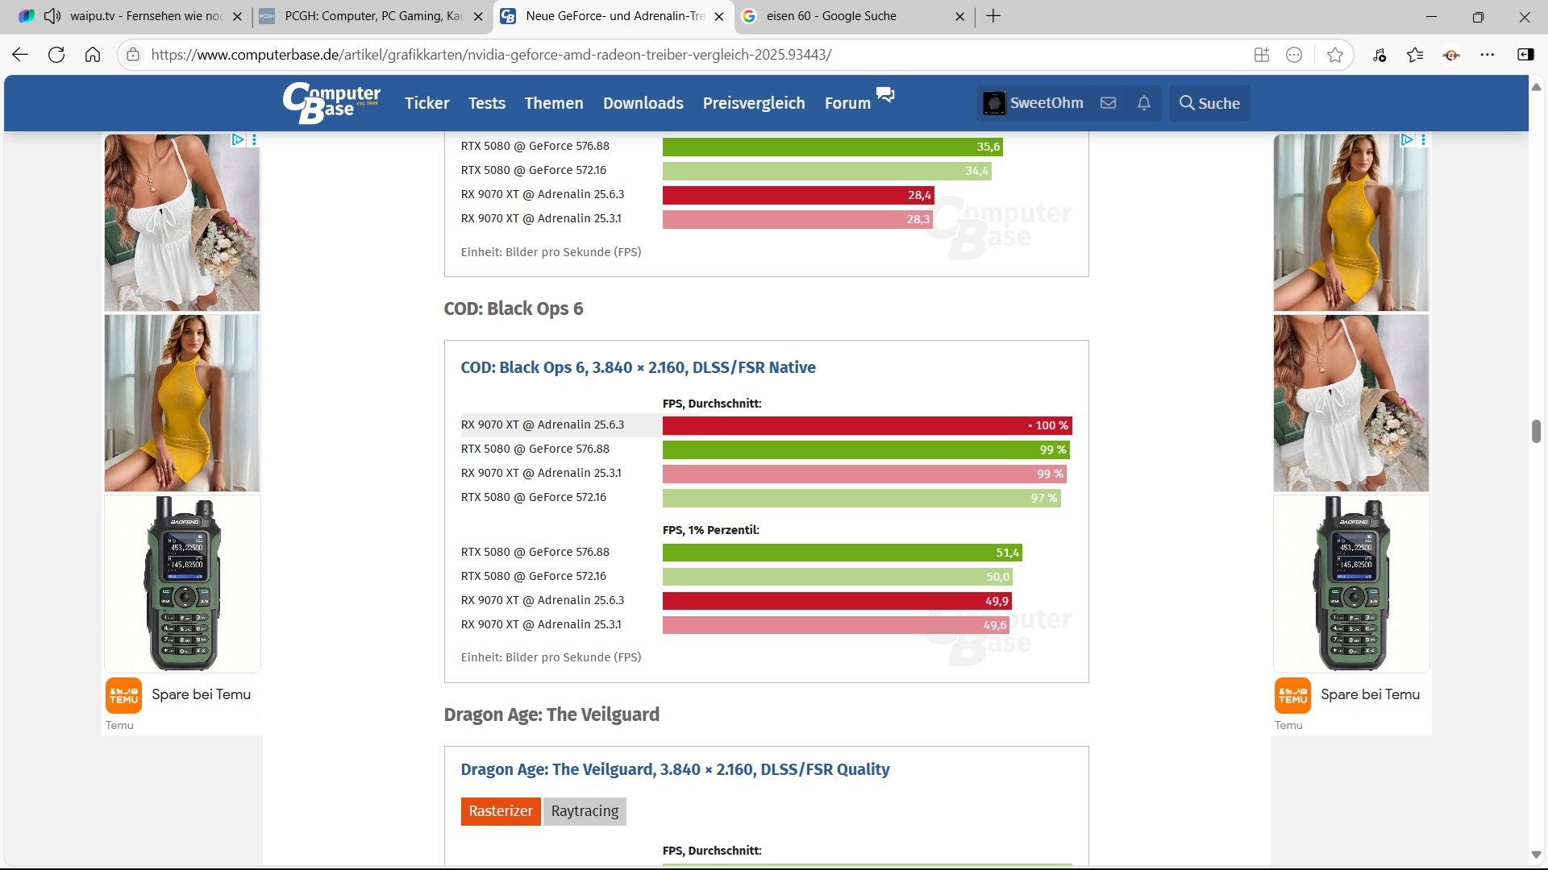Open the forum speech bubble icon
Viewport: 1548px width, 870px height.
point(885,95)
